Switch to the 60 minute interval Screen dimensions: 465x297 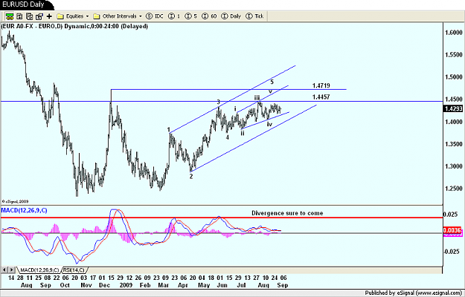pos(209,16)
